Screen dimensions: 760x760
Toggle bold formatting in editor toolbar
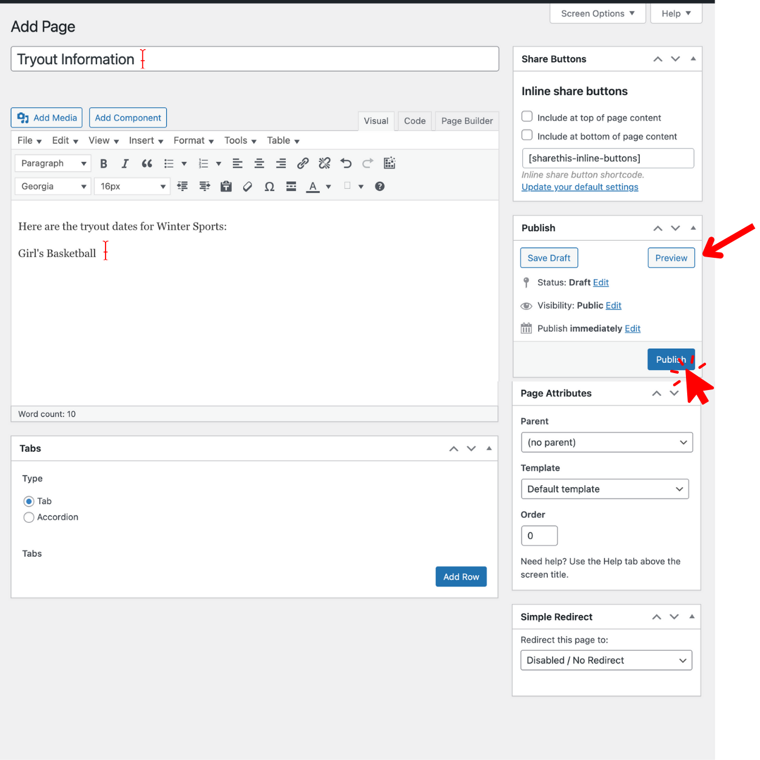click(x=104, y=164)
